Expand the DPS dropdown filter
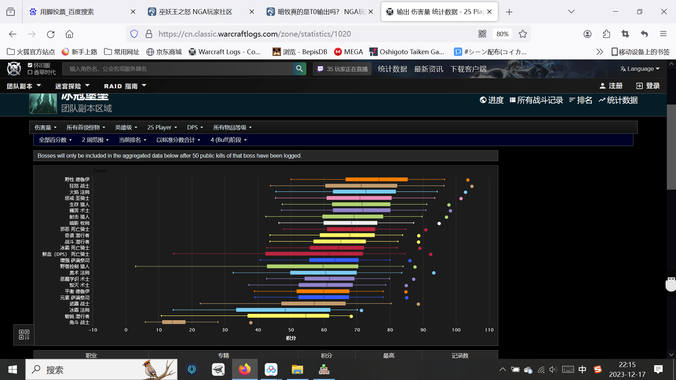The width and height of the screenshot is (676, 380). pos(195,127)
